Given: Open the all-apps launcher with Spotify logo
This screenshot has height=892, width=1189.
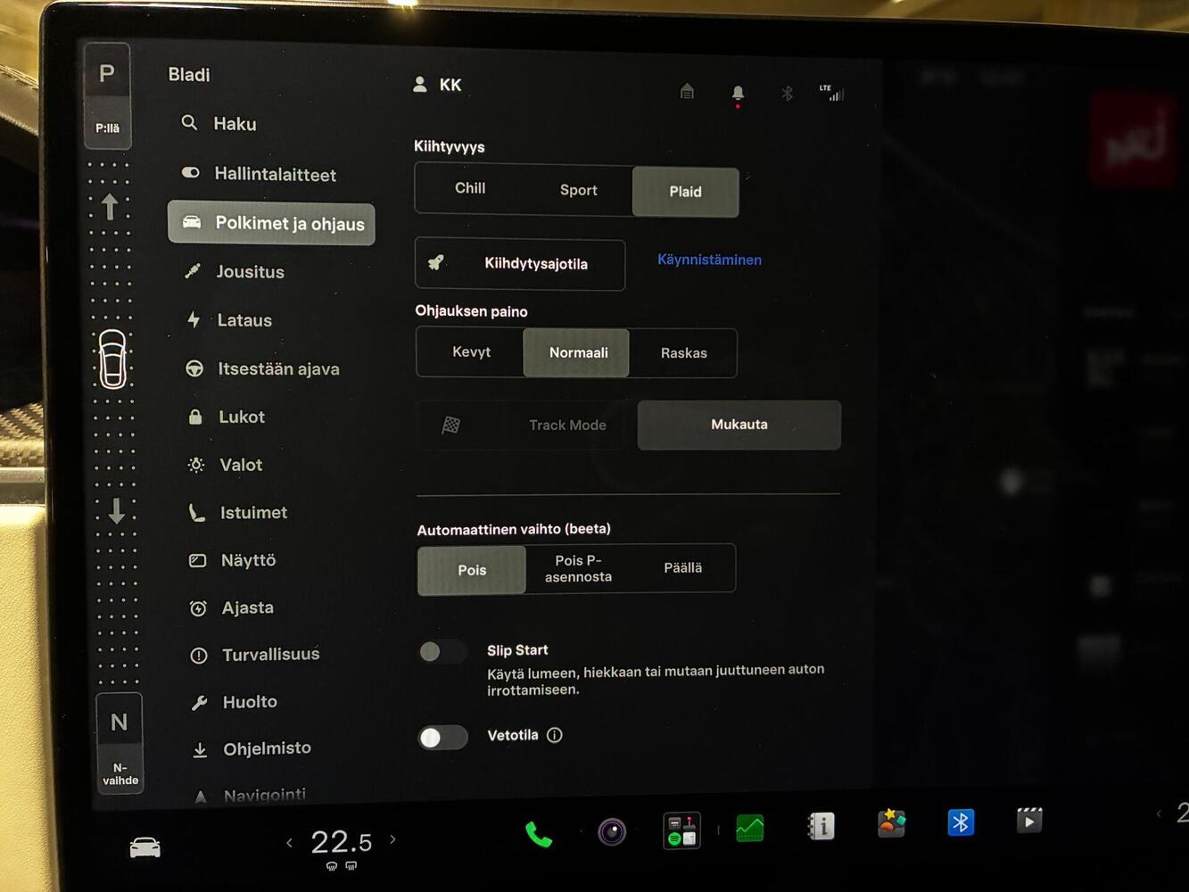Looking at the screenshot, I should tap(681, 830).
